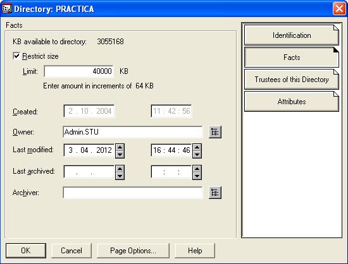
Task: Click the empty Last archived time field
Action: (x=171, y=172)
